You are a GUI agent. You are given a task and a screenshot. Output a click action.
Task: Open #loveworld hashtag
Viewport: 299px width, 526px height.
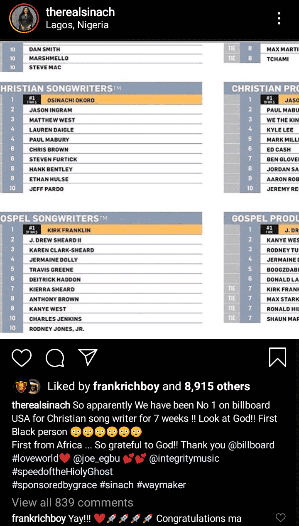click(36, 458)
